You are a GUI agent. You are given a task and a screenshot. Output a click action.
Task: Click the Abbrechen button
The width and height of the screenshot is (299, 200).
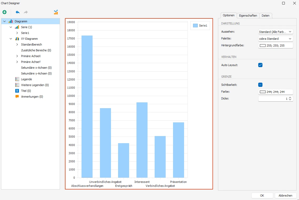point(285,196)
